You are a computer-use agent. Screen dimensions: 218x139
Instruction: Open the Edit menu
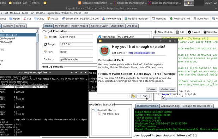tap(6, 13)
